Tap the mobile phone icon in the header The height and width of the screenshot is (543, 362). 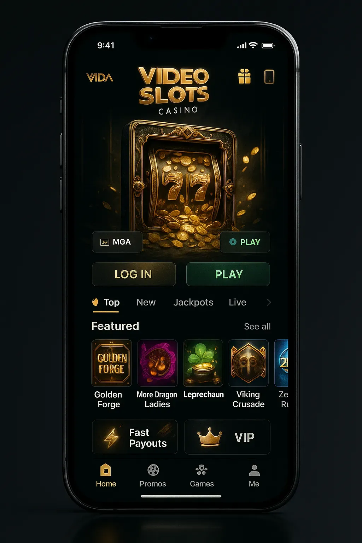(x=269, y=77)
